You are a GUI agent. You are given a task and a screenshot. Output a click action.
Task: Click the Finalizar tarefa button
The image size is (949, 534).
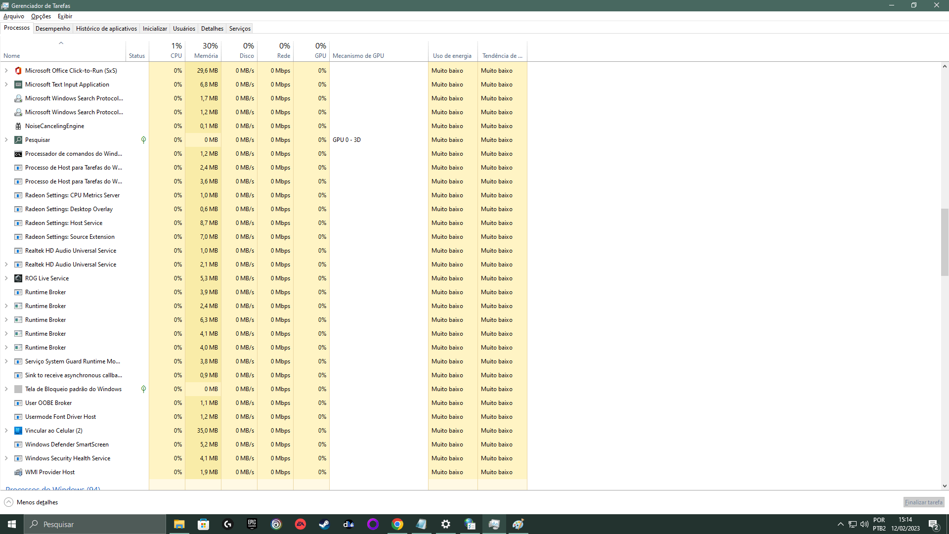(923, 502)
